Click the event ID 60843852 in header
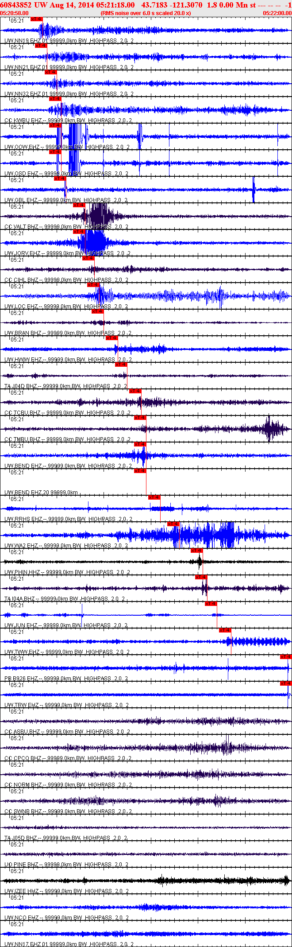The width and height of the screenshot is (292, 947). [x=16, y=5]
